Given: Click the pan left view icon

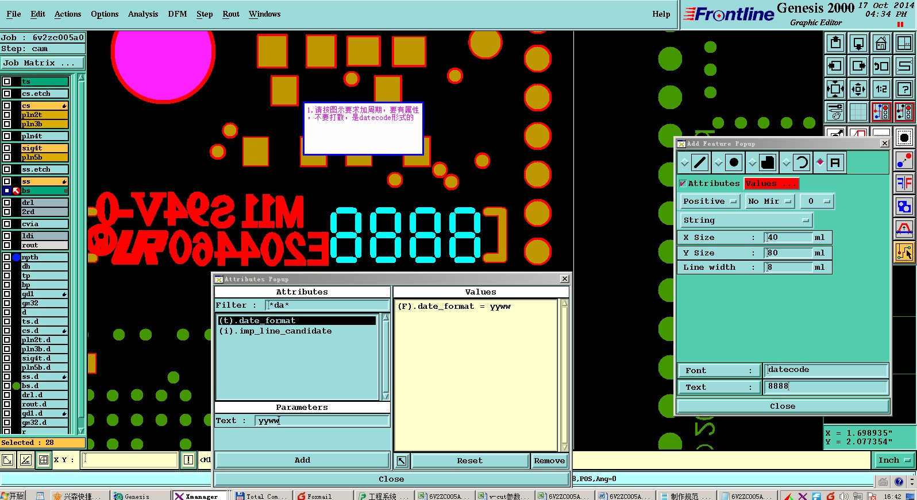Looking at the screenshot, I should tap(835, 66).
